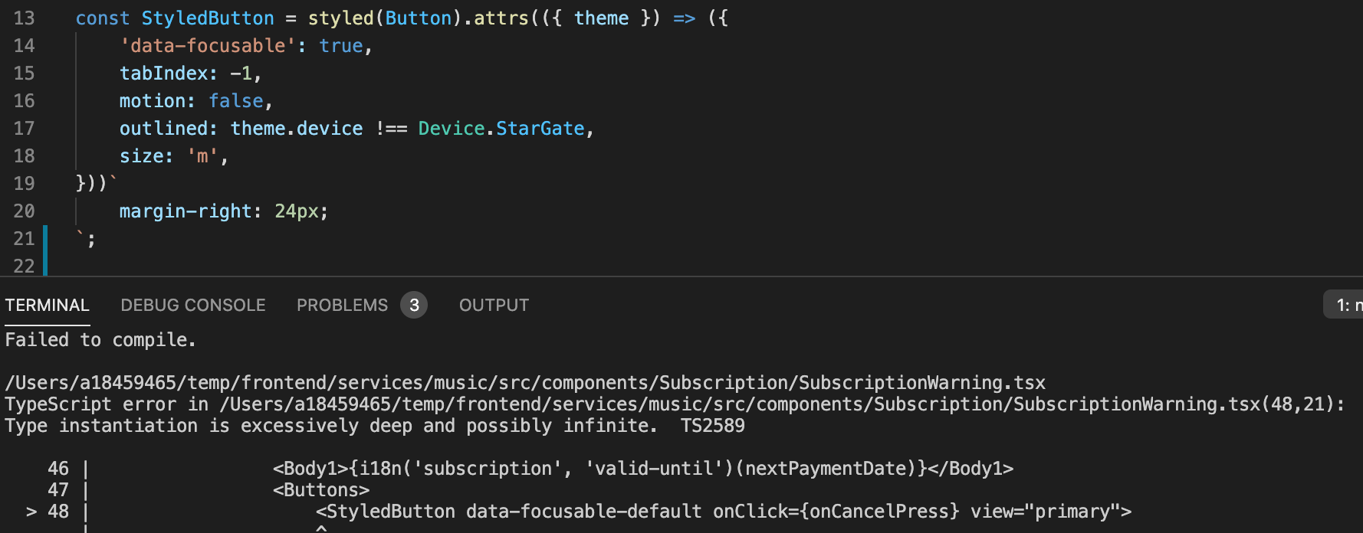Viewport: 1363px width, 533px height.
Task: Switch to the OUTPUT tab
Action: coord(493,305)
